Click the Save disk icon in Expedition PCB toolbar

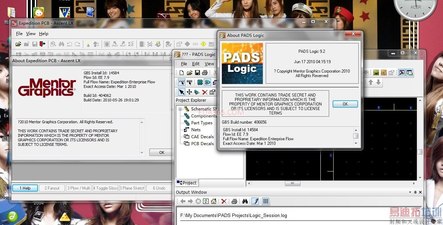pyautogui.click(x=35, y=44)
